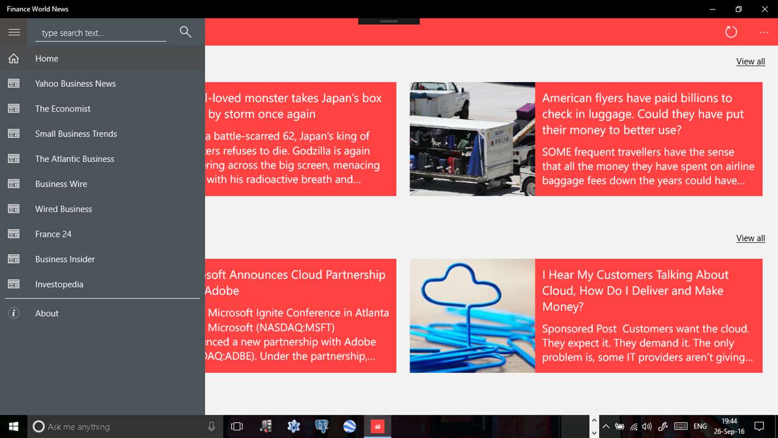
Task: Open the Godzilla Japan box office article
Action: point(300,139)
